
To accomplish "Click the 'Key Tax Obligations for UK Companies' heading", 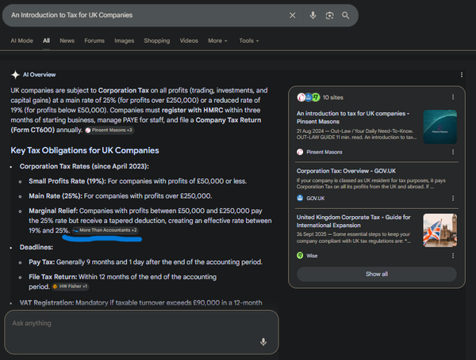I will pyautogui.click(x=85, y=150).
